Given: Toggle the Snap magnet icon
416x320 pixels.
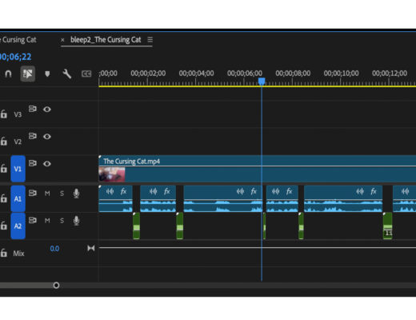Looking at the screenshot, I should (x=8, y=74).
